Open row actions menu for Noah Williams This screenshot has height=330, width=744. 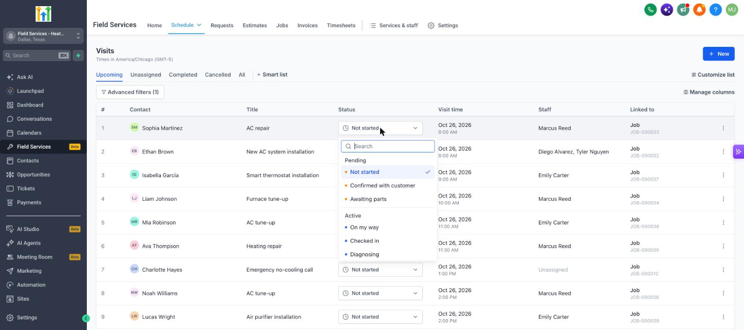pyautogui.click(x=723, y=294)
